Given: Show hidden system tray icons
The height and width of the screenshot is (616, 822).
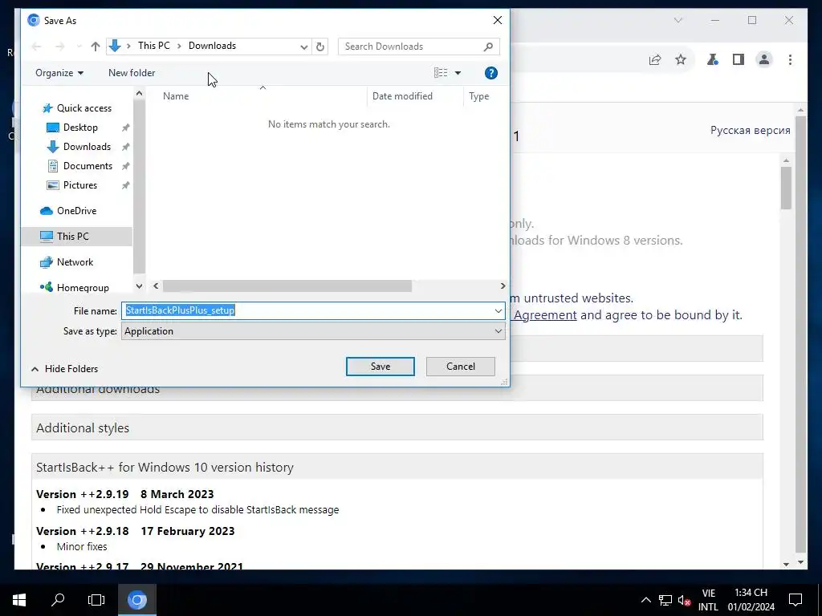Looking at the screenshot, I should [x=646, y=600].
